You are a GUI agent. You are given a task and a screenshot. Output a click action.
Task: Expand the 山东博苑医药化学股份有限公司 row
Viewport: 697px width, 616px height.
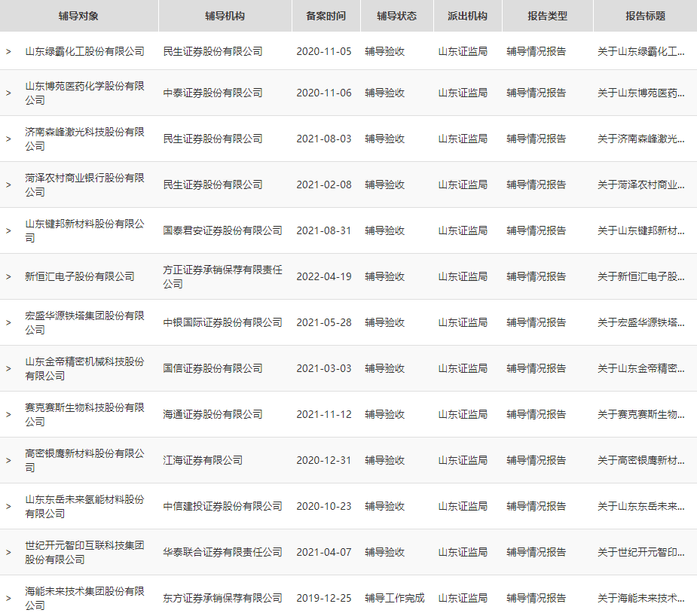tap(8, 93)
